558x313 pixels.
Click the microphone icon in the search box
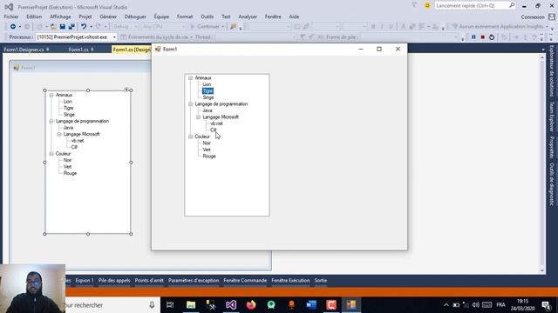152,305
